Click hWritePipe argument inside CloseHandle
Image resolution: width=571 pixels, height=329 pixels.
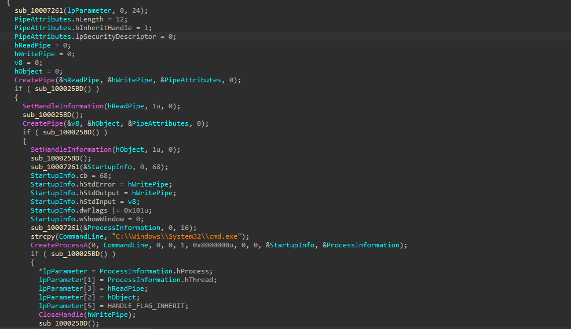tap(108, 315)
